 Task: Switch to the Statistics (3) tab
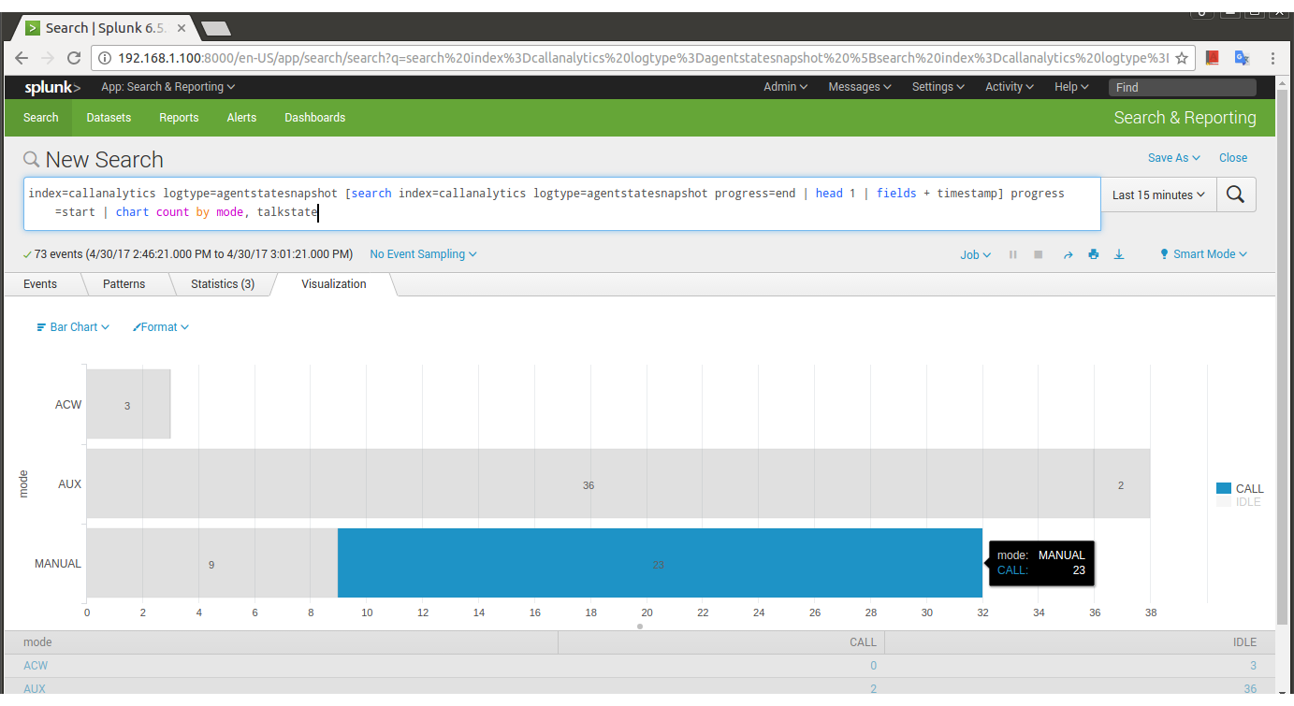point(222,283)
